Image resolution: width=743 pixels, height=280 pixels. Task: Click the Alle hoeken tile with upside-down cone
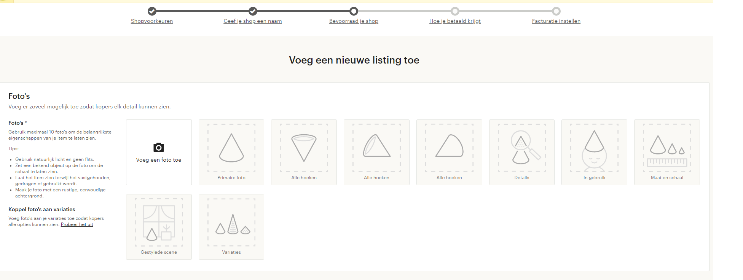pyautogui.click(x=304, y=152)
